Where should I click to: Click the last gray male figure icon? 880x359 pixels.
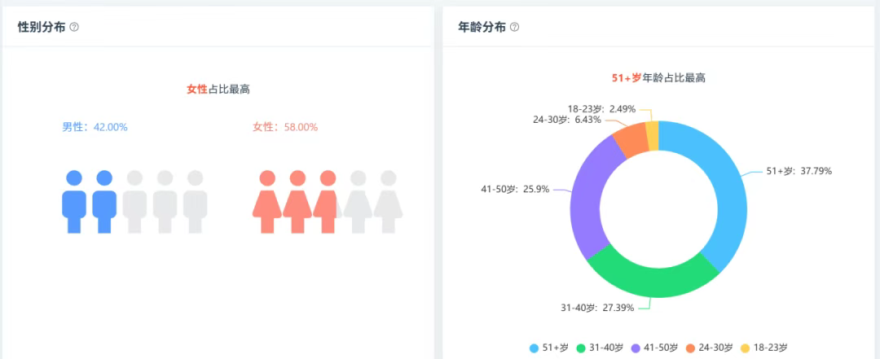click(195, 200)
